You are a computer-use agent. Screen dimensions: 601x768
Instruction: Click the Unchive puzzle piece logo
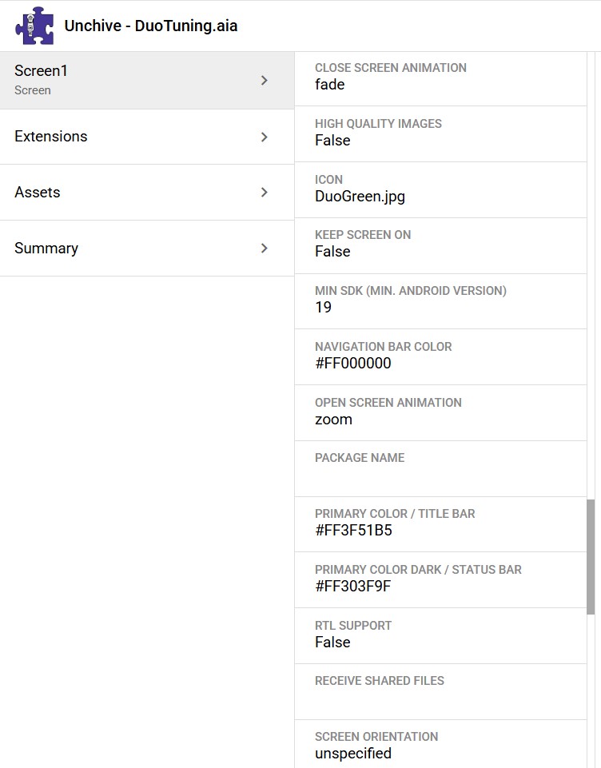click(34, 26)
